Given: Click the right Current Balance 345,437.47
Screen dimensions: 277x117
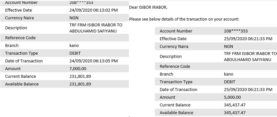Looking at the screenshot, I should [235, 105].
